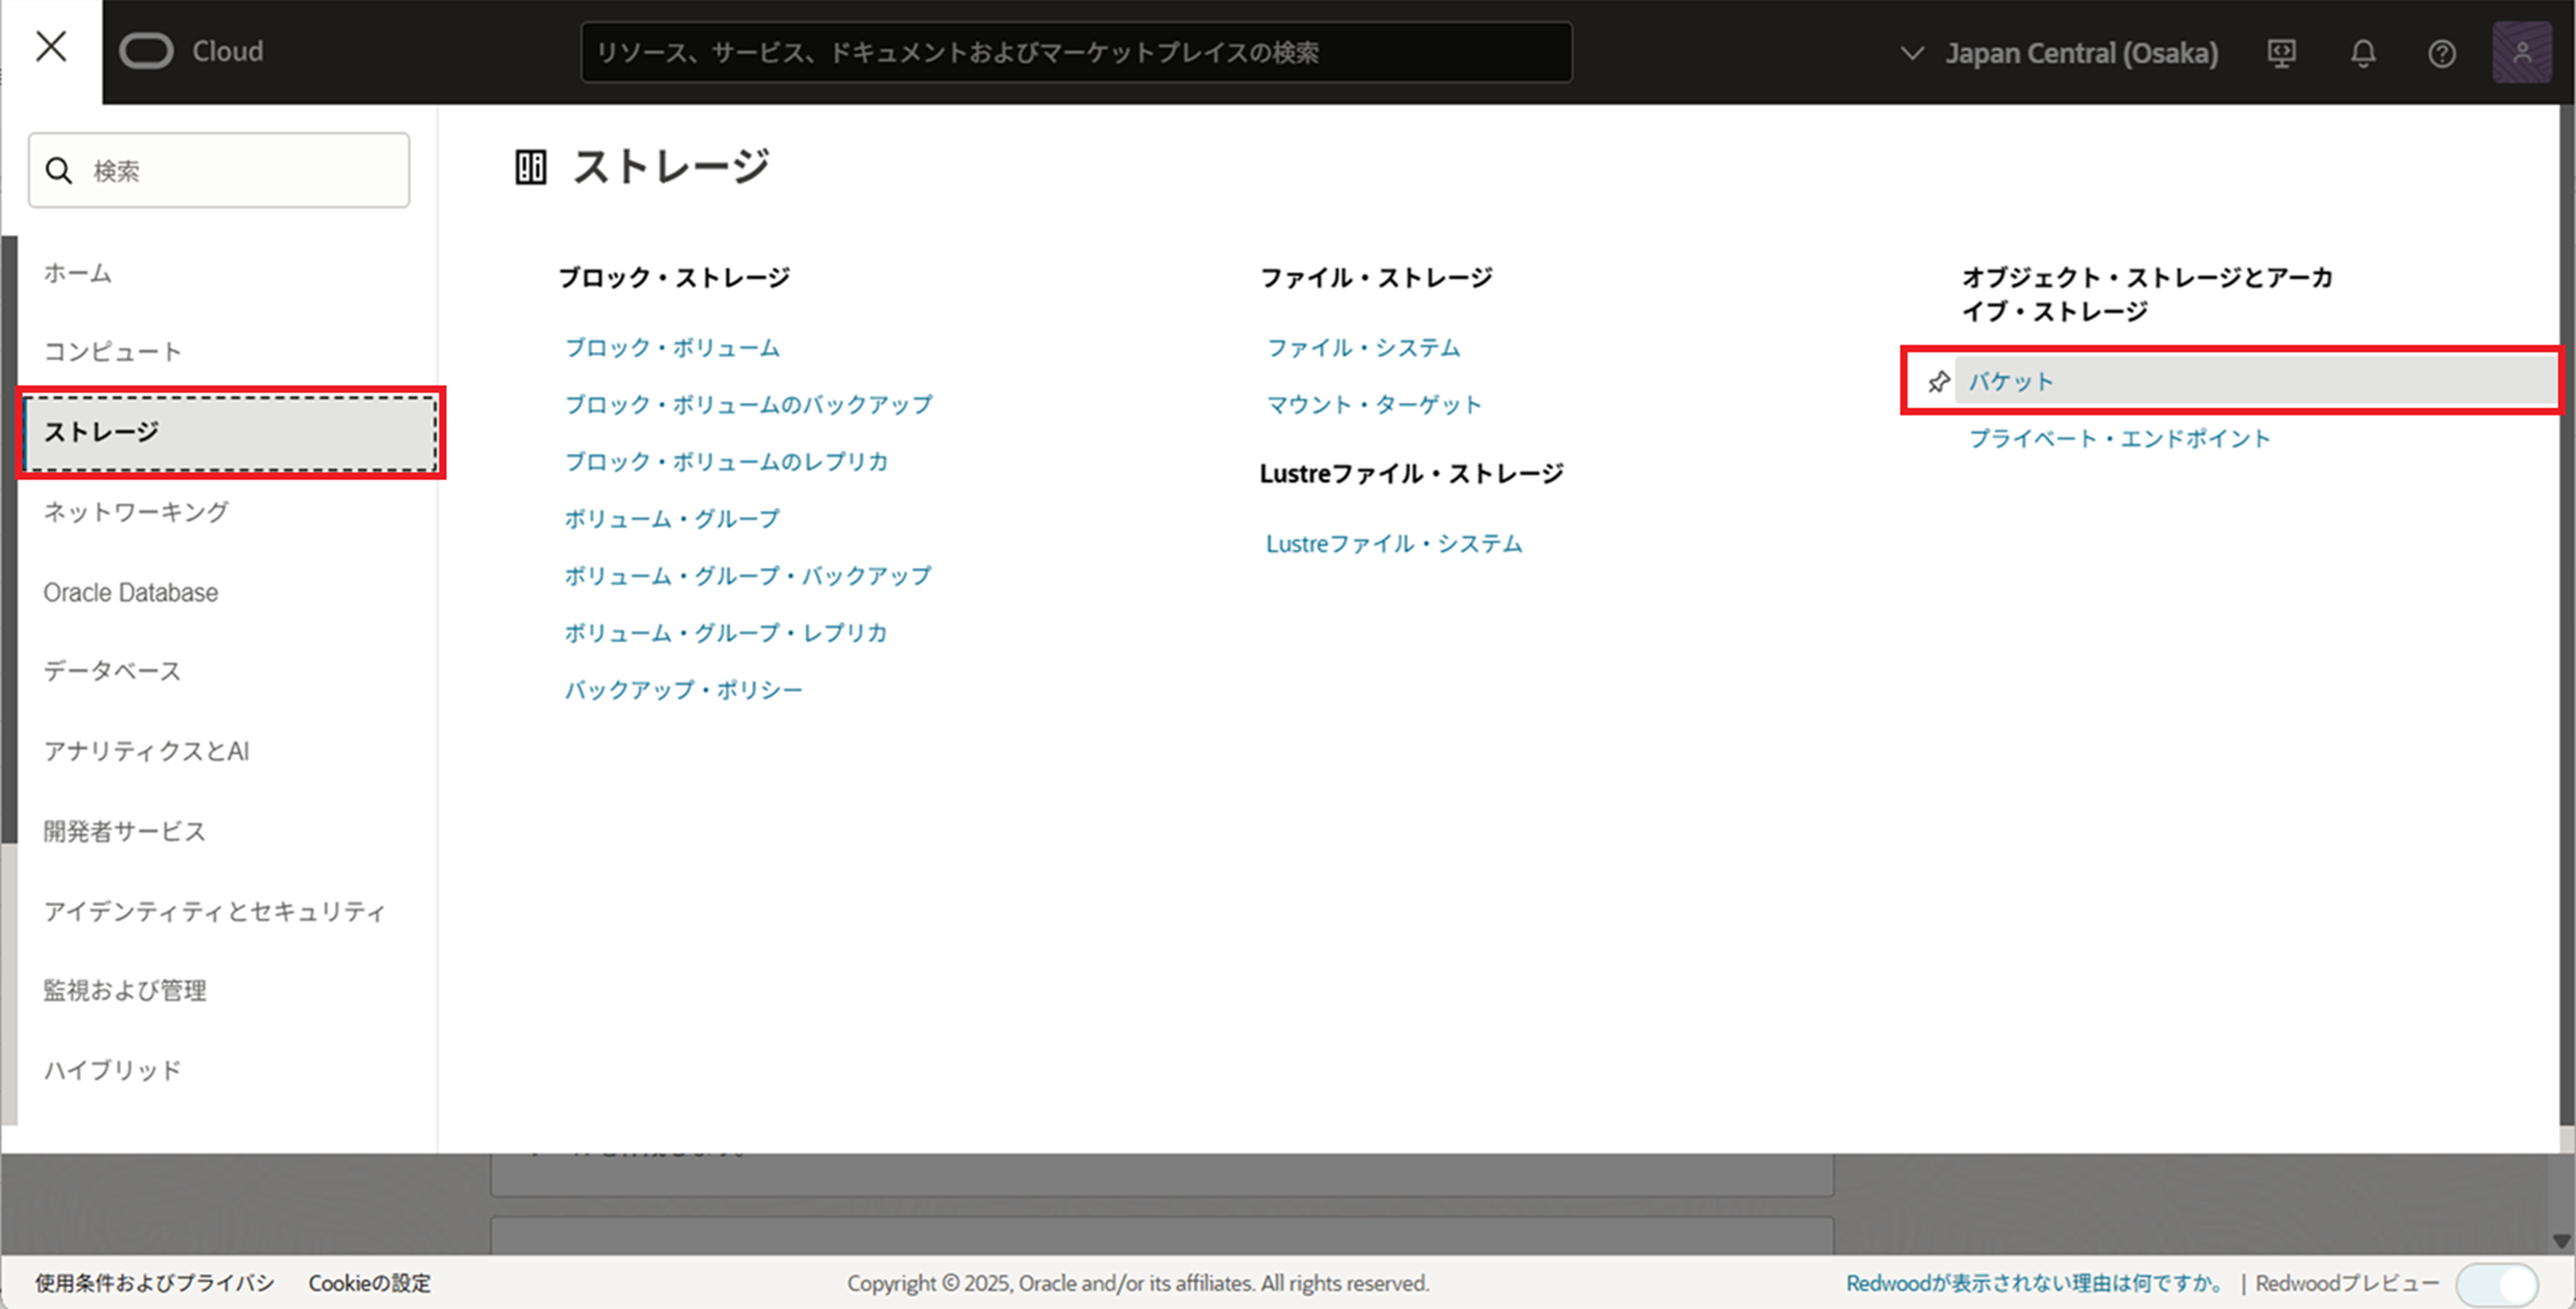Open ブロック・ボリュームのバックアップ link
The width and height of the screenshot is (2576, 1309).
[749, 404]
